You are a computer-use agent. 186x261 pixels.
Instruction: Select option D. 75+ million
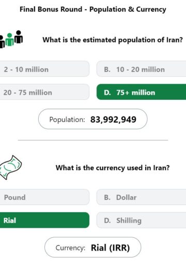click(x=141, y=92)
